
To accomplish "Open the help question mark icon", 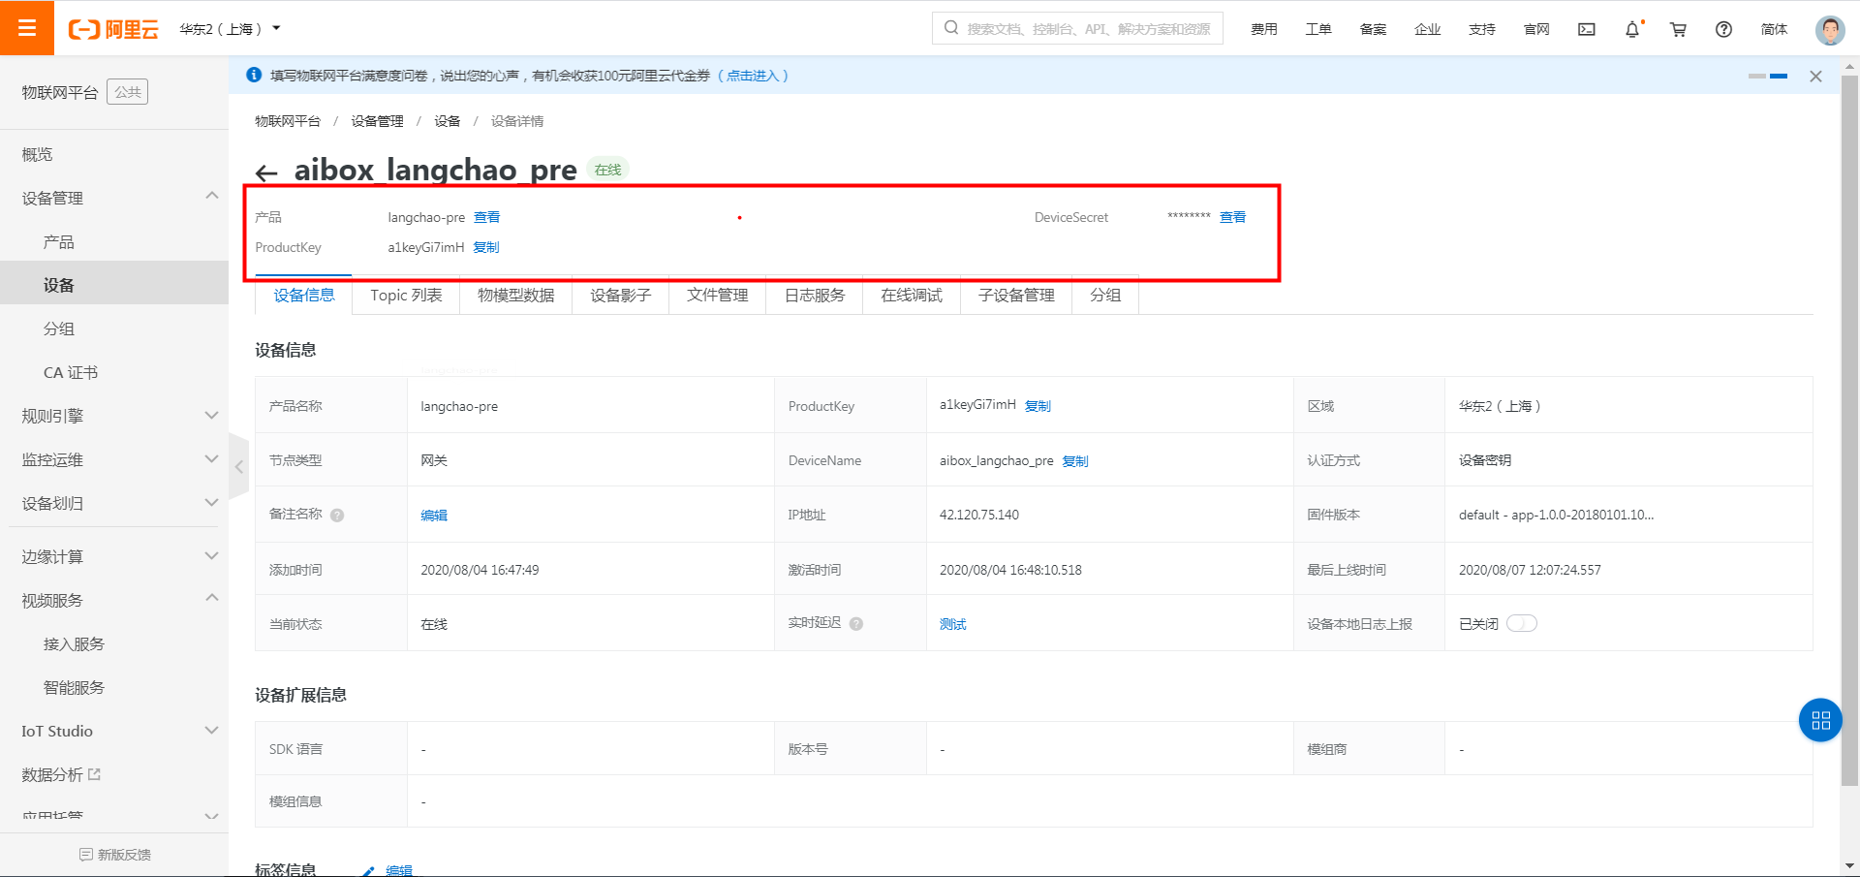I will pyautogui.click(x=1724, y=29).
